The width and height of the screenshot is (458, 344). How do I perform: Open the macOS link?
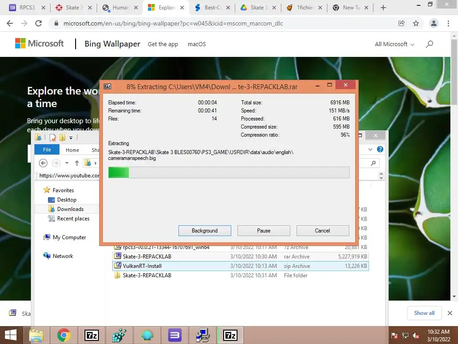tap(197, 44)
